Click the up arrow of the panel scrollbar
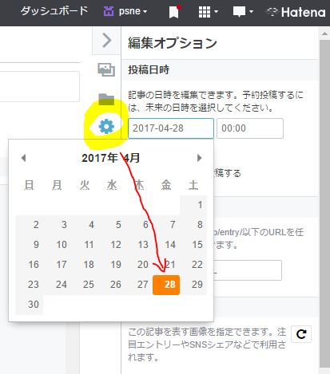 [324, 33]
